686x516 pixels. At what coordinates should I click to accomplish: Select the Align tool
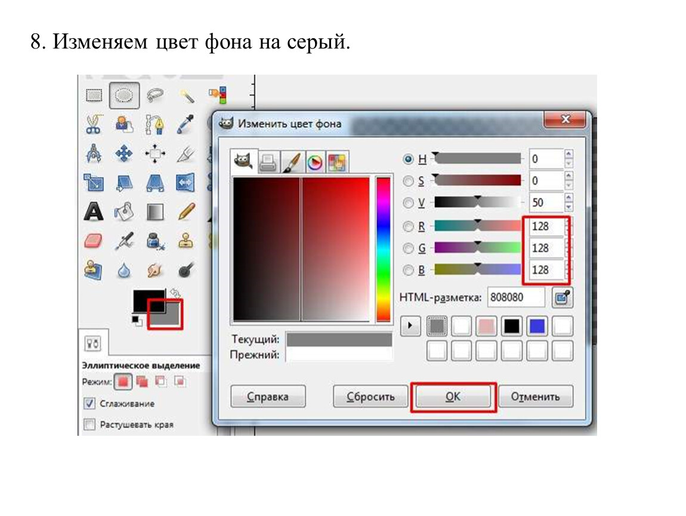155,153
